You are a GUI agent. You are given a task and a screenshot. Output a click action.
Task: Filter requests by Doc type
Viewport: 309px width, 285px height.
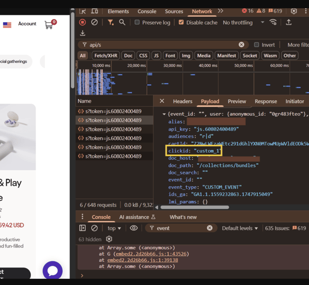128,56
